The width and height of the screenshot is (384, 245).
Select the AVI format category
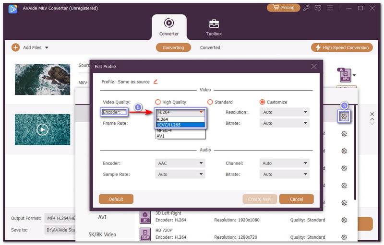coord(102,217)
